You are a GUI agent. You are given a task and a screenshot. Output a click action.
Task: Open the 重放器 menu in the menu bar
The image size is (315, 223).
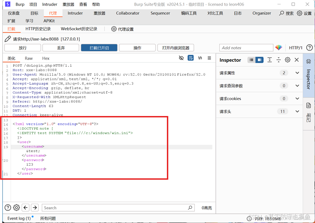pyautogui.click(x=69, y=4)
